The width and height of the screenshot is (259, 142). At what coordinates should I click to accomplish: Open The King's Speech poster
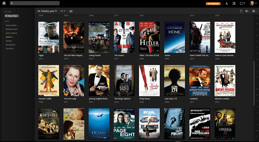(x=124, y=81)
